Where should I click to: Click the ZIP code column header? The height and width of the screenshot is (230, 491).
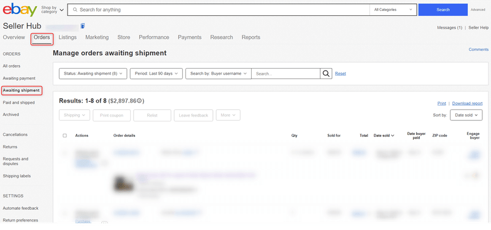coord(439,136)
